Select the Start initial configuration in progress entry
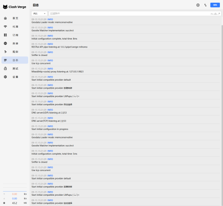This screenshot has width=223, height=206. (126, 128)
